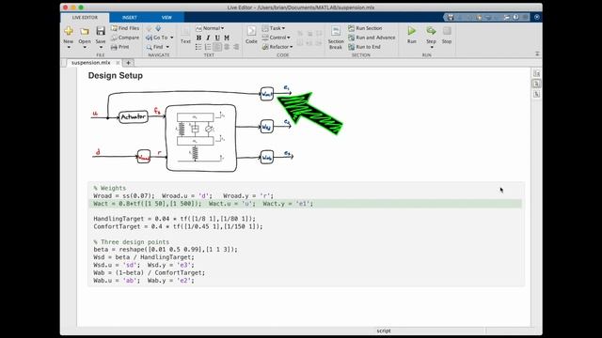This screenshot has height=338, width=602.
Task: Click Run Section
Action: tap(365, 28)
